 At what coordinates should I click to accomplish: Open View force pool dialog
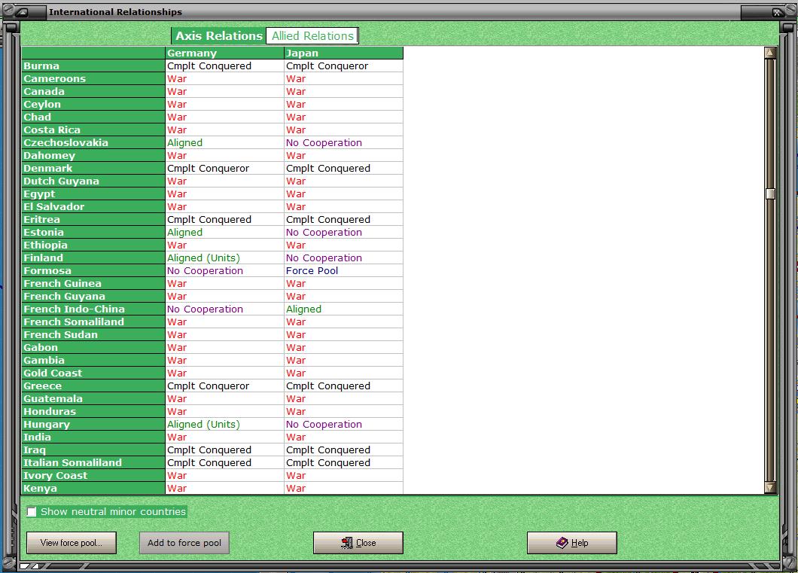[72, 543]
